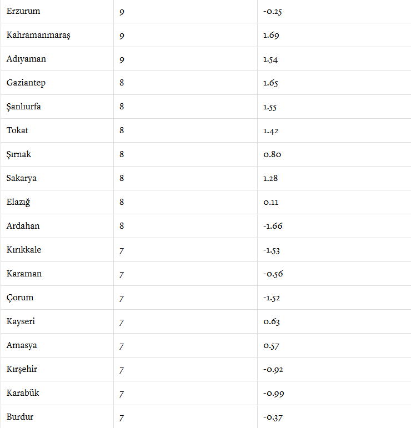Click the Çorum city name

coord(20,298)
